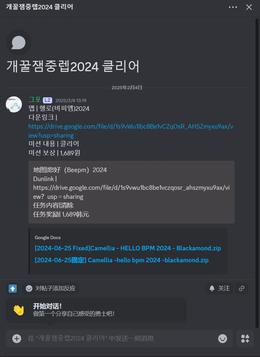Click the LZ server tag badge
Viewport: 260px width, 357px height.
pos(47,100)
